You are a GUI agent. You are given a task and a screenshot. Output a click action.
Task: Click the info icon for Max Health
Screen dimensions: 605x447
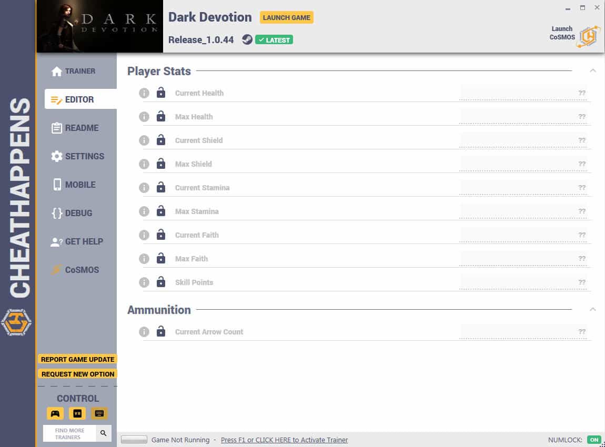click(144, 117)
